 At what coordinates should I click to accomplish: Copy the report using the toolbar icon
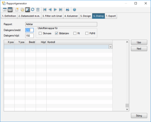pos(22,10)
